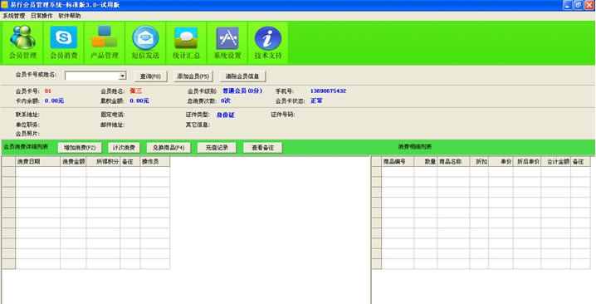Viewport: 596px width, 304px height.
Task: Click the application icon in title bar
Action: (x=4, y=5)
